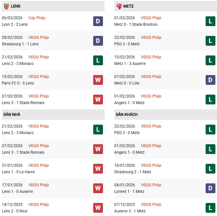Select the SÂN NHÀ section header
Image resolution: width=217 pixels, height=216 pixels.
(x=12, y=115)
